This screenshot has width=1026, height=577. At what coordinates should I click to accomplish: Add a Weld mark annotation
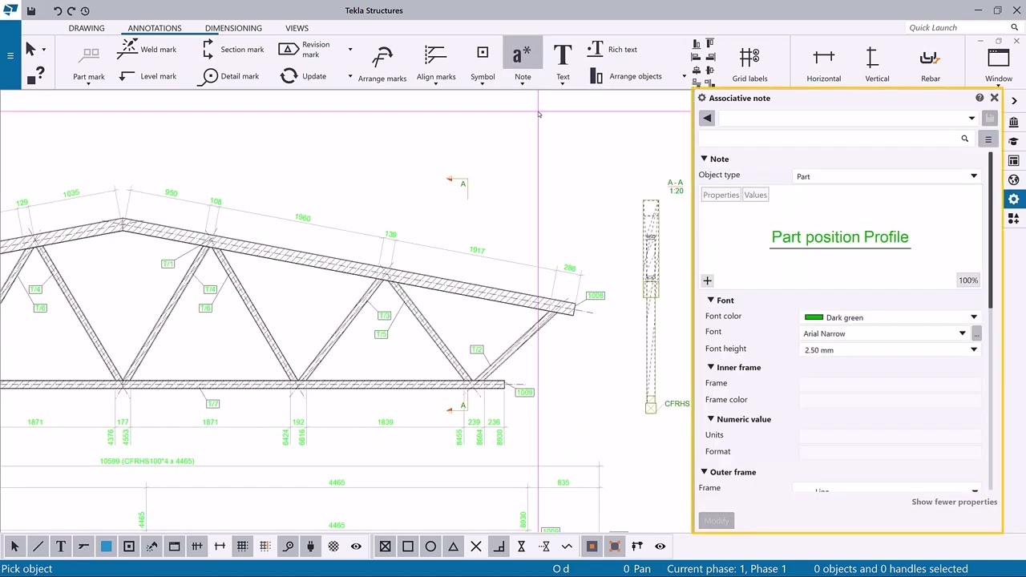[x=147, y=50]
